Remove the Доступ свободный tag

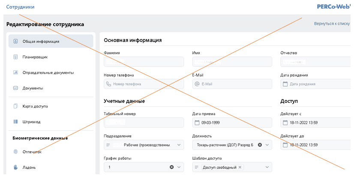[240, 167]
